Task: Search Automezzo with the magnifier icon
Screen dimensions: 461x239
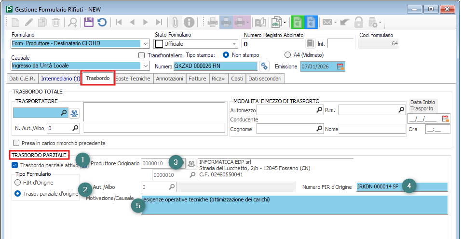Action: click(319, 110)
